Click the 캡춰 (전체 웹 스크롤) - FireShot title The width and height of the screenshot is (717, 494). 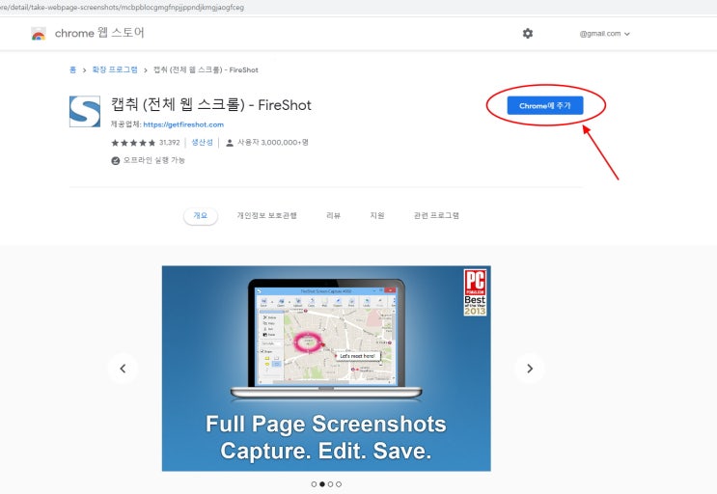click(210, 105)
